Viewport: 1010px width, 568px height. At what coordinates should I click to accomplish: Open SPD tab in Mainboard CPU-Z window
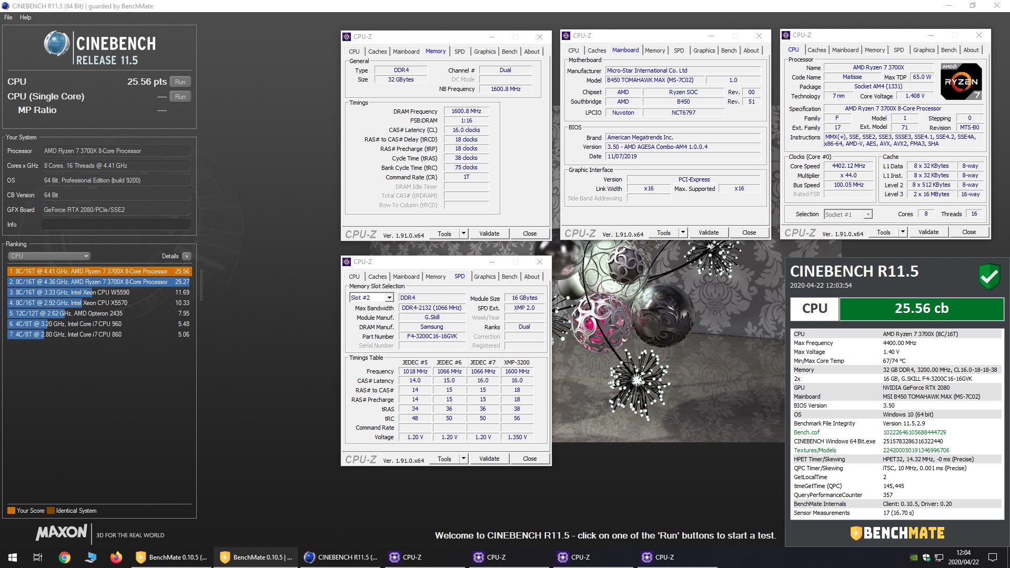(679, 50)
